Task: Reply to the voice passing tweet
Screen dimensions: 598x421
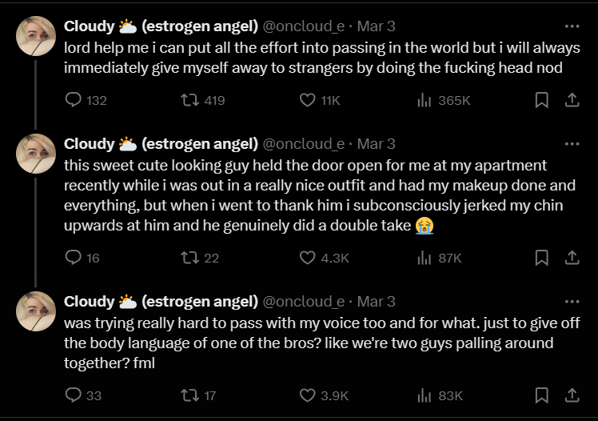Action: click(x=74, y=395)
